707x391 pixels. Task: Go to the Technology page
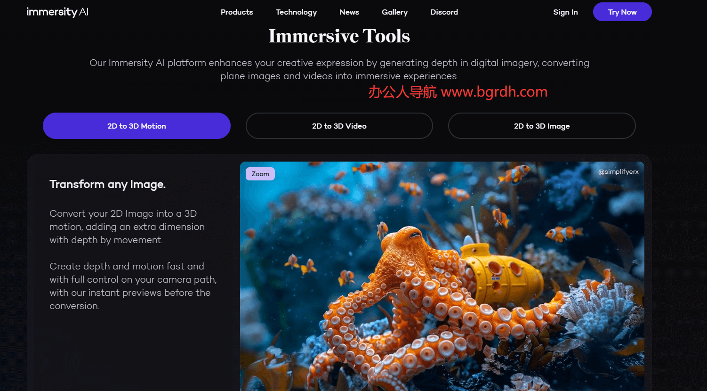(296, 12)
